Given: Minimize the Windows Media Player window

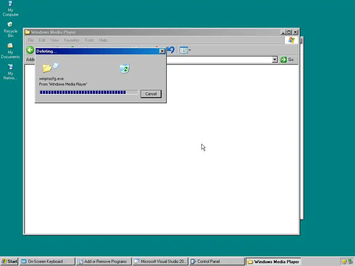Looking at the screenshot, I should [283, 32].
